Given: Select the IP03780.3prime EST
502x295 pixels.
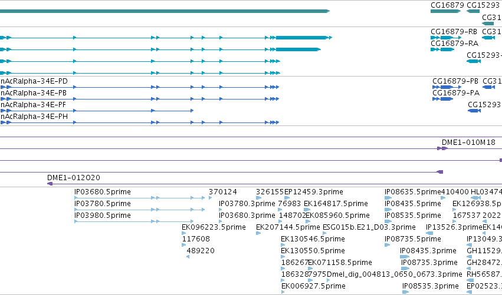Looking at the screenshot, I should pyautogui.click(x=220, y=210).
